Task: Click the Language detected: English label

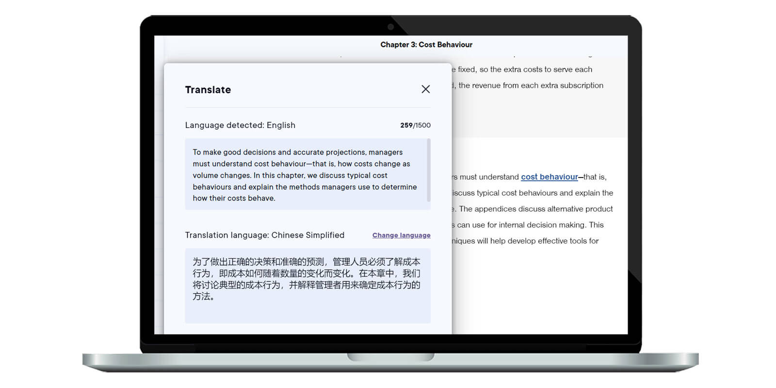Action: tap(240, 125)
